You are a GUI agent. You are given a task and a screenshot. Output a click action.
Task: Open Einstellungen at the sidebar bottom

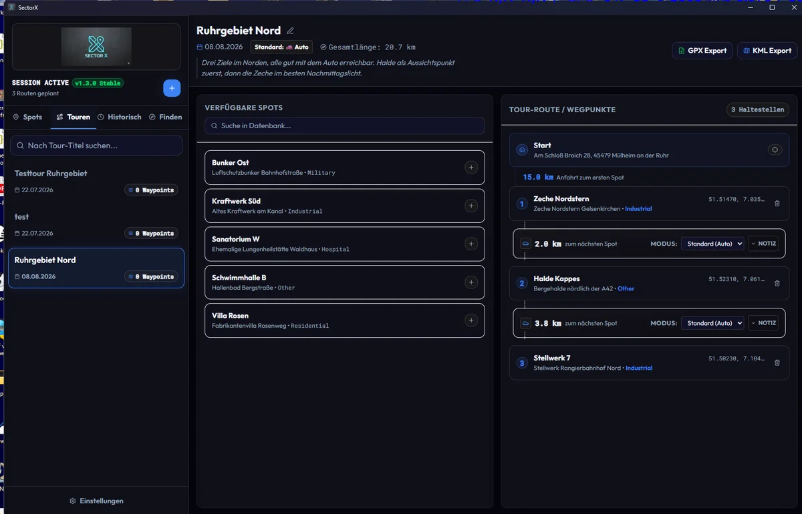point(96,501)
